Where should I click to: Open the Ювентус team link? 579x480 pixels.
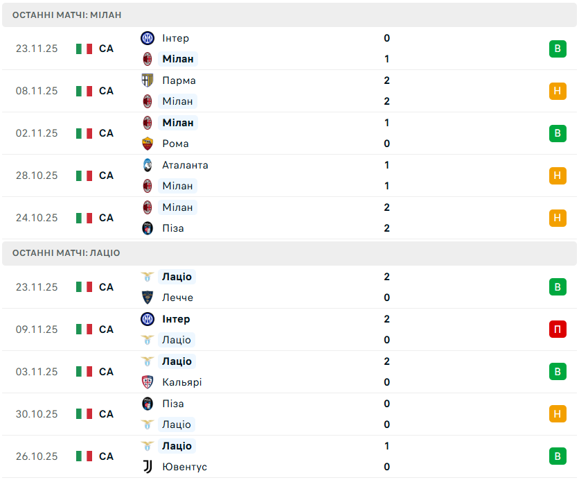coord(184,467)
